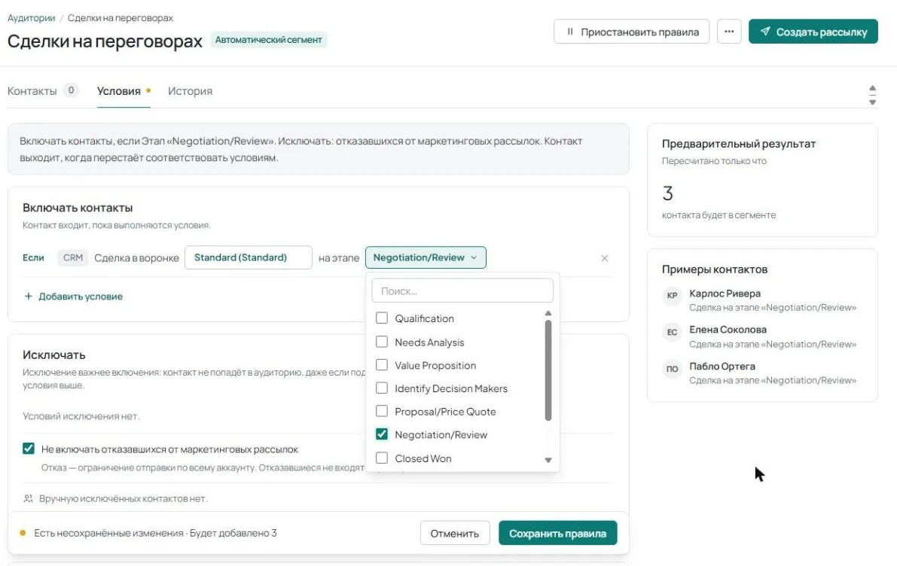The image size is (897, 566).
Task: Click Вручную исключённых контактов нет text
Action: 123,498
